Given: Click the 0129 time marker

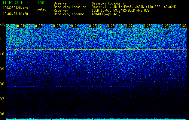Looking at the screenshot, I should tap(165, 26).
